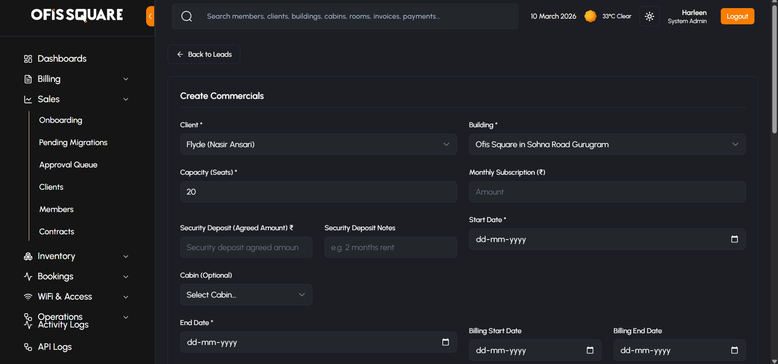Open the Building dropdown
Screen dimensions: 778x364
click(x=607, y=144)
